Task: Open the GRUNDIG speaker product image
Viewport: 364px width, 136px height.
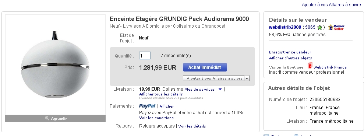Action: 55,64
